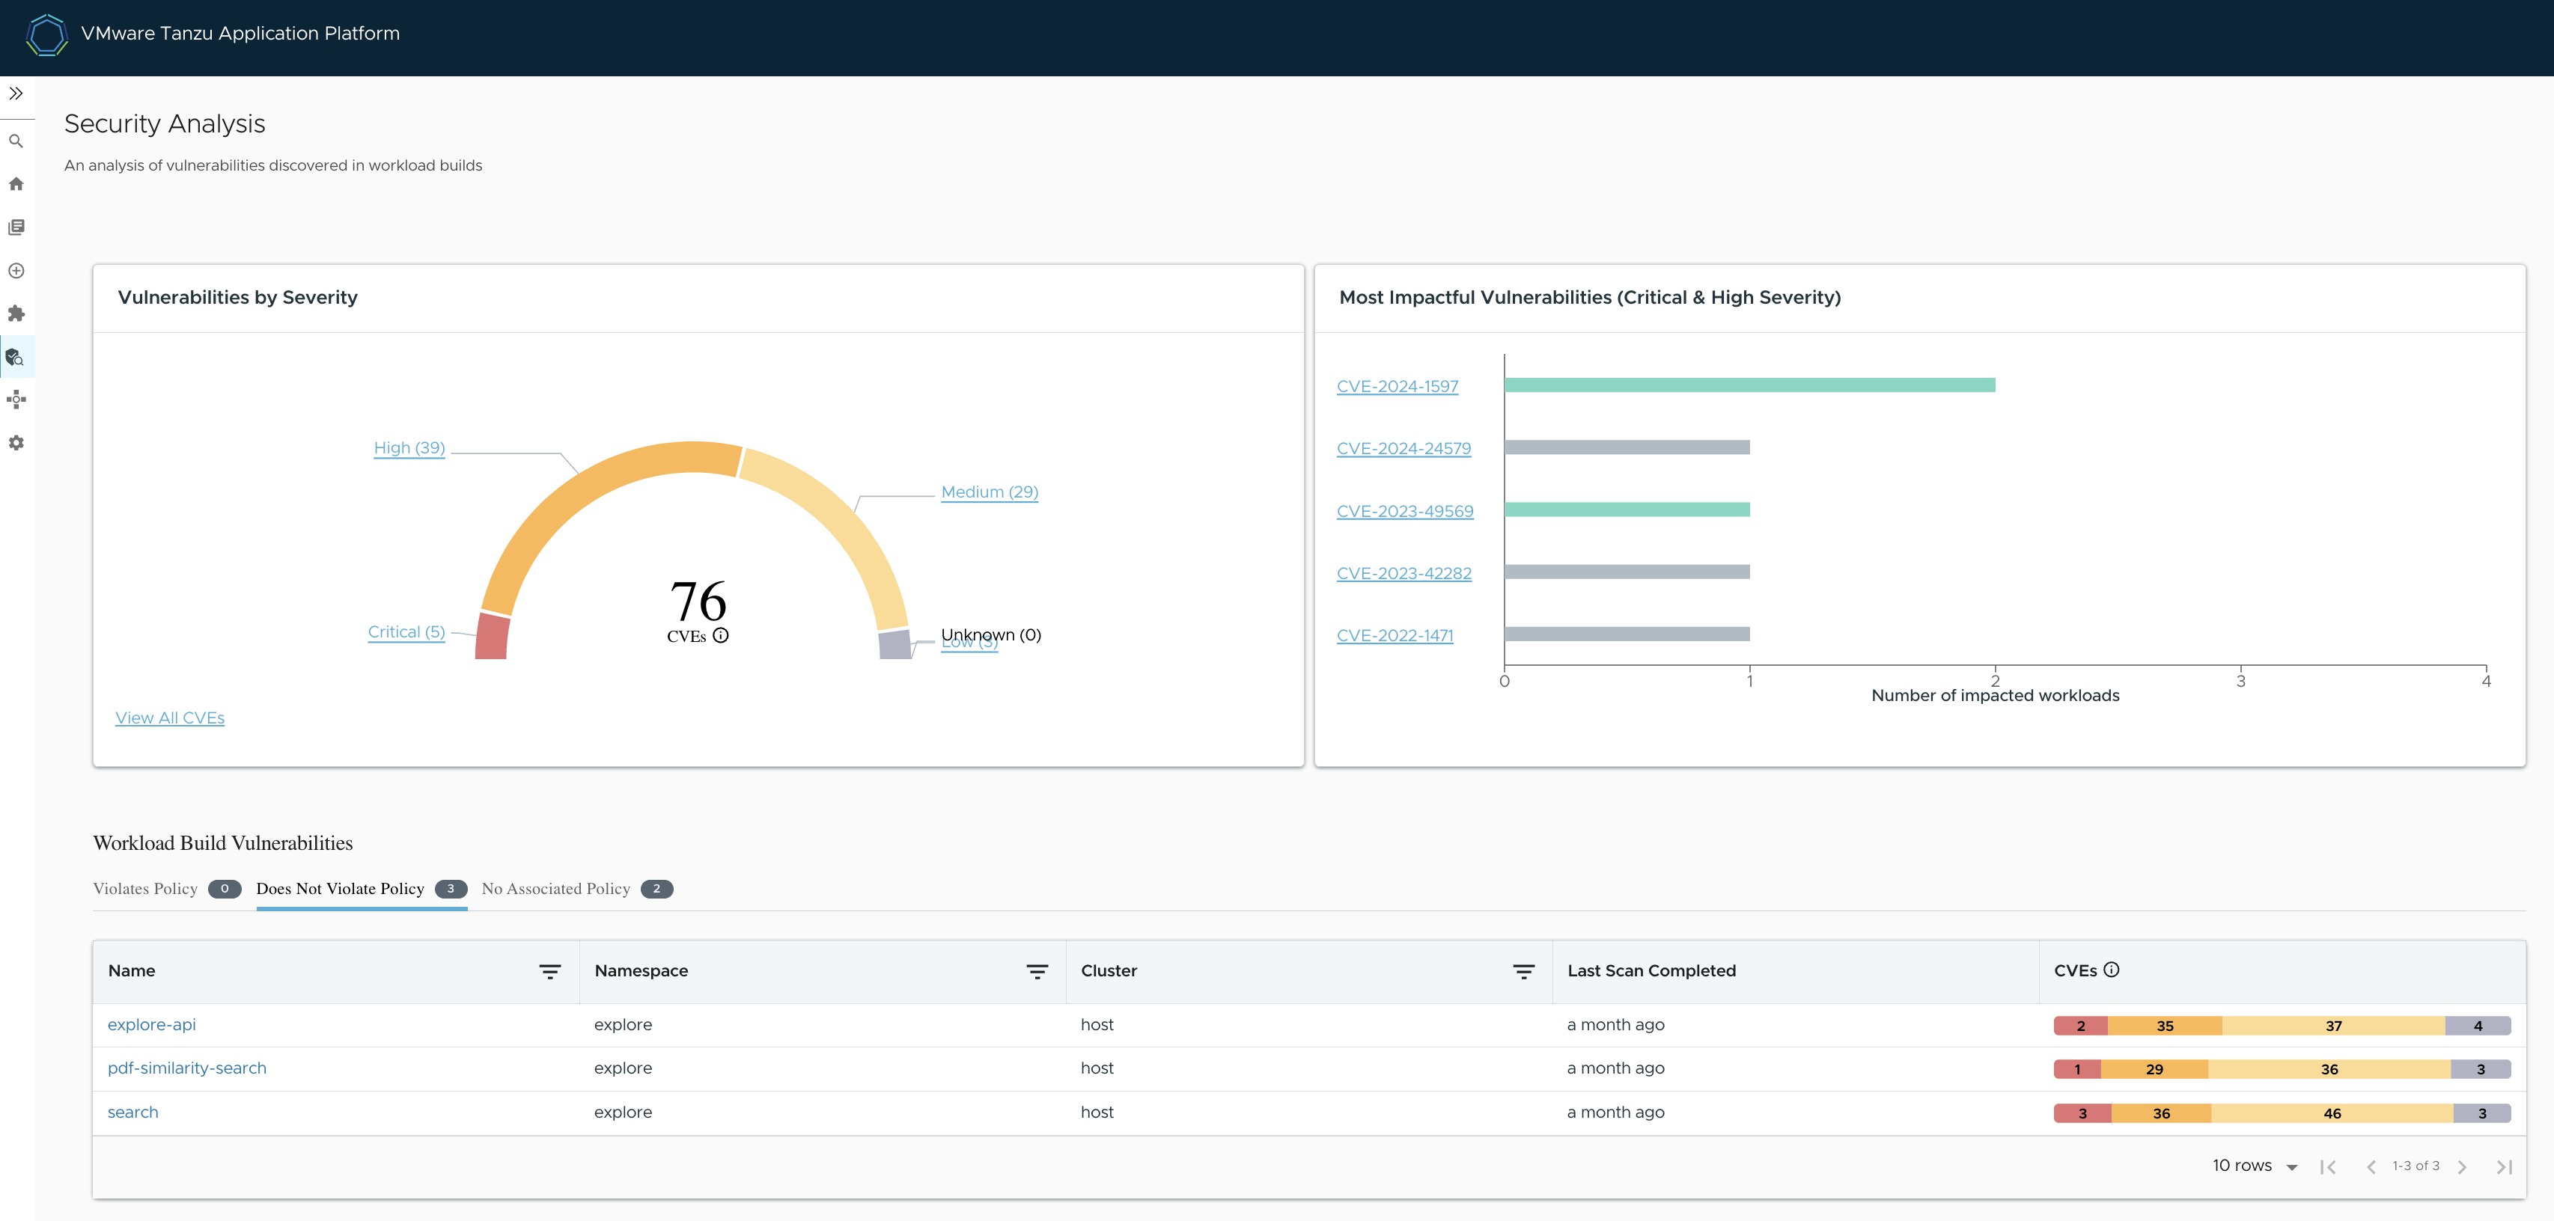The image size is (2554, 1221).
Task: Open the sidebar search icon
Action: [16, 141]
